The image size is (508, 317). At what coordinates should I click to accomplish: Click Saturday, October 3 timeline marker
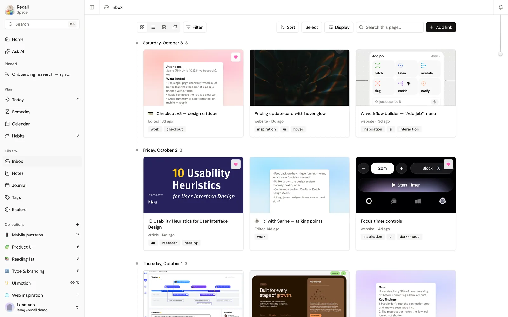click(137, 43)
